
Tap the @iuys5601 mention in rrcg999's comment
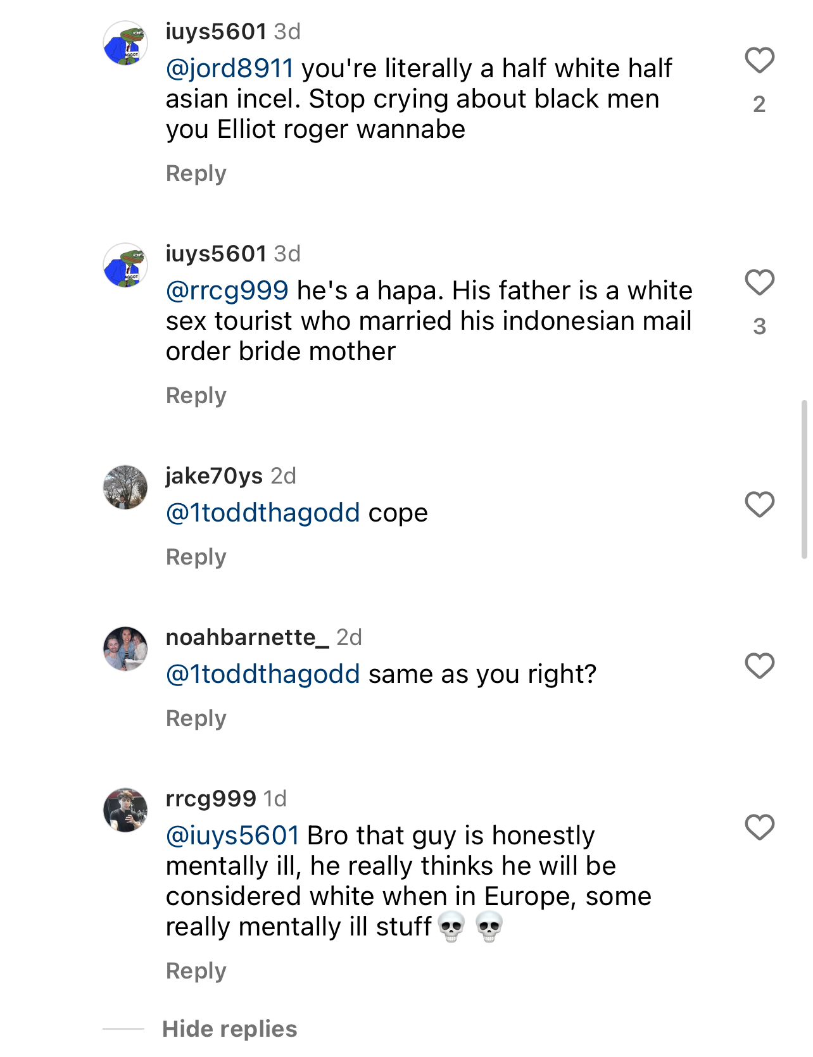click(232, 835)
